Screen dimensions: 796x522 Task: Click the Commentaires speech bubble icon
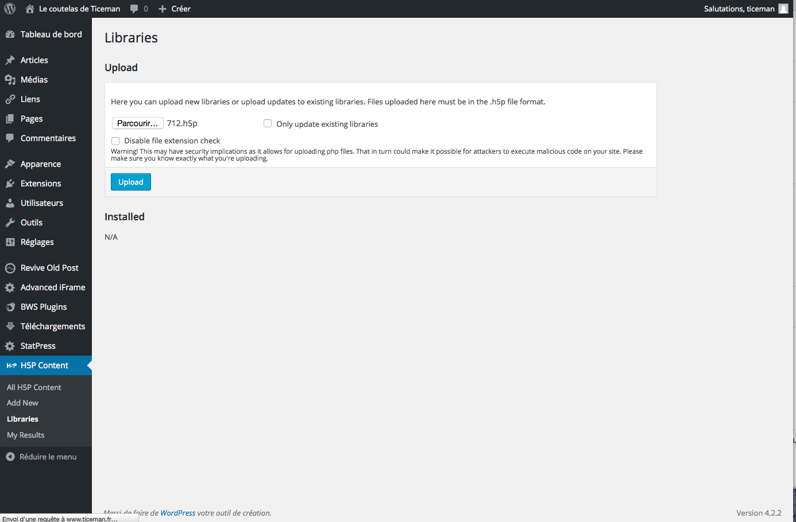(x=10, y=138)
